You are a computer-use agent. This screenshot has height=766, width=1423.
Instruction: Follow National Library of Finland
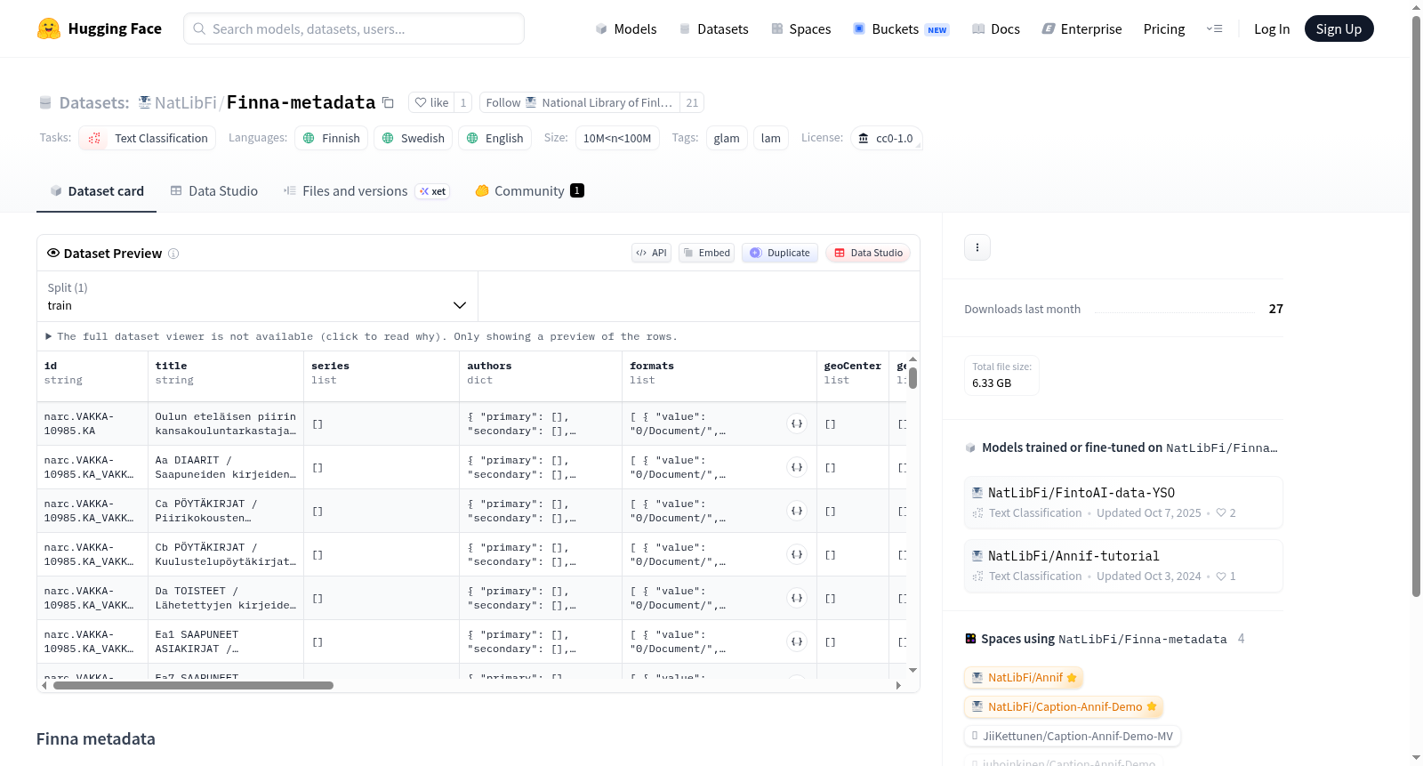pos(580,102)
